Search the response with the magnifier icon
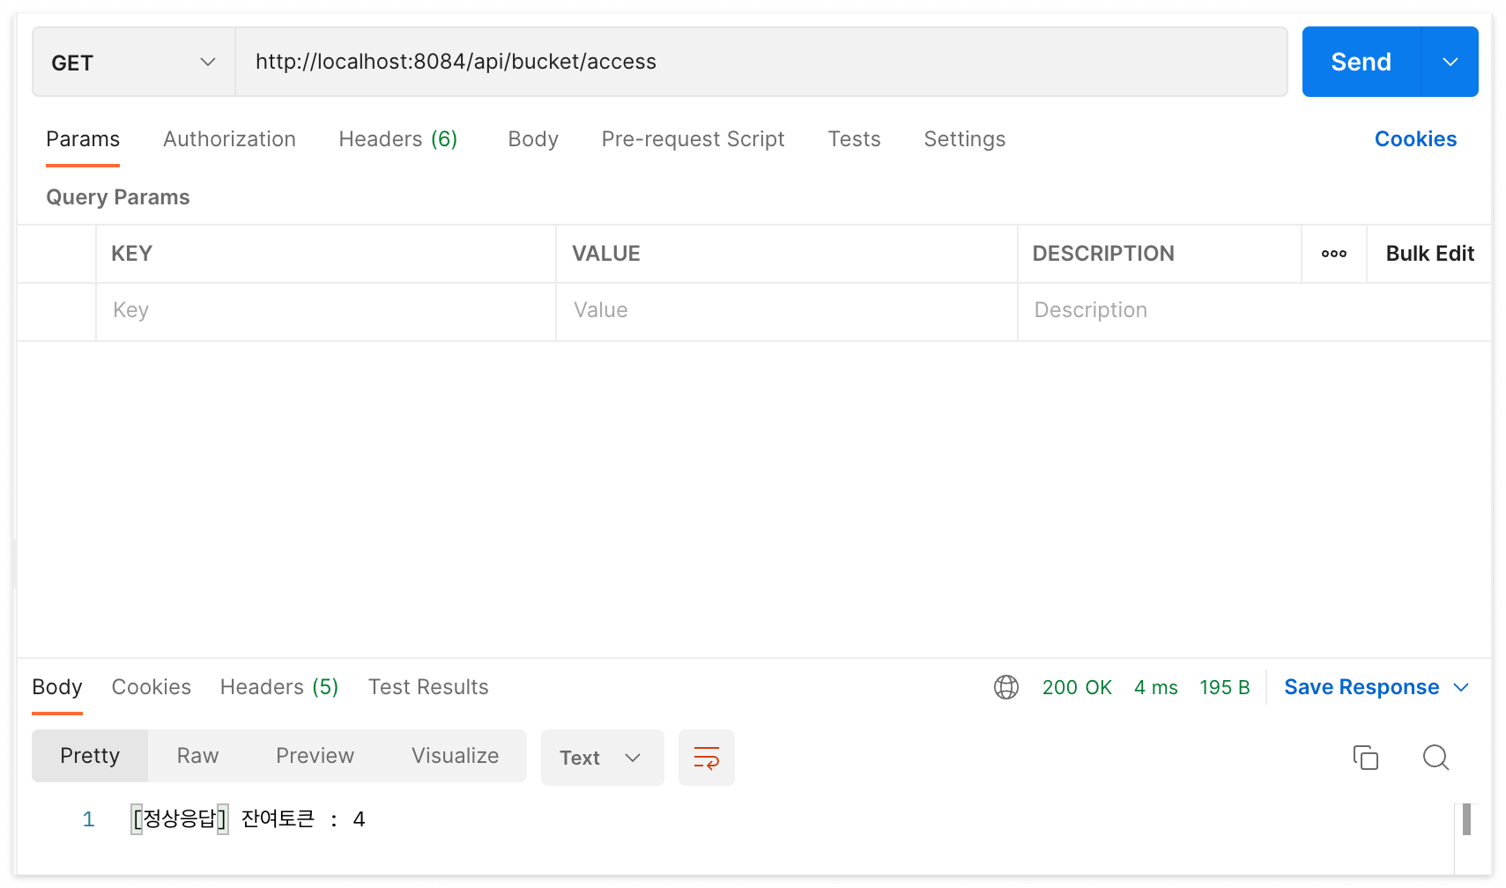 click(1436, 758)
